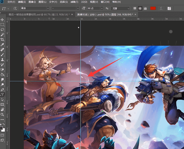Viewport: 184px width, 149px height.
Task: Select the Zoom tool
Action: [2, 114]
